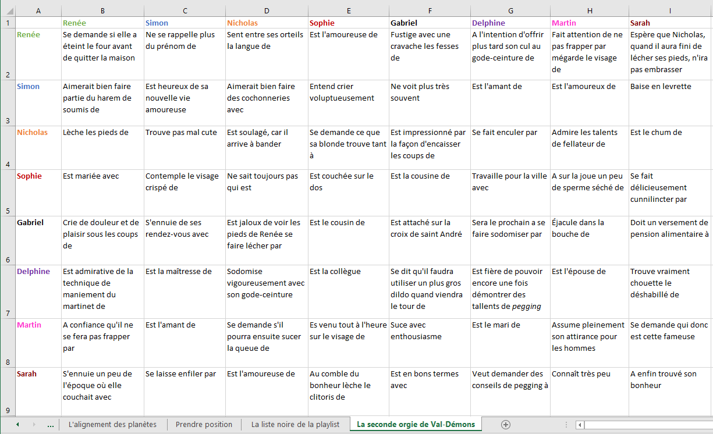713x434 pixels.
Task: Select row 6 header
Action: pyautogui.click(x=7, y=240)
